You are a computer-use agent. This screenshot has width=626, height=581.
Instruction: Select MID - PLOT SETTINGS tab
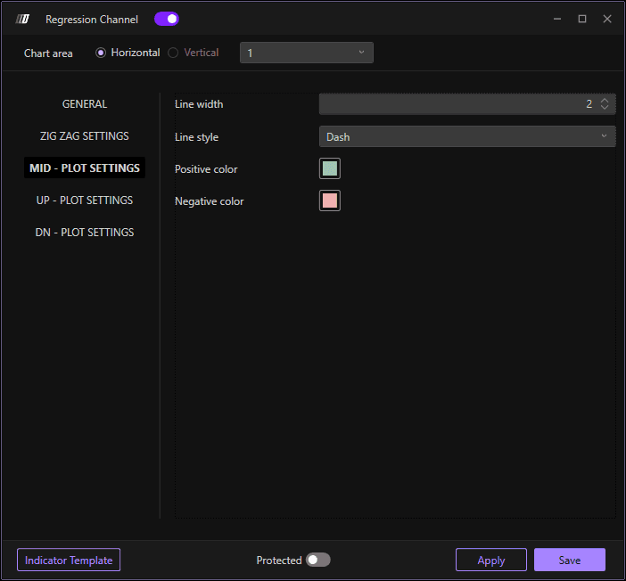[x=85, y=168]
